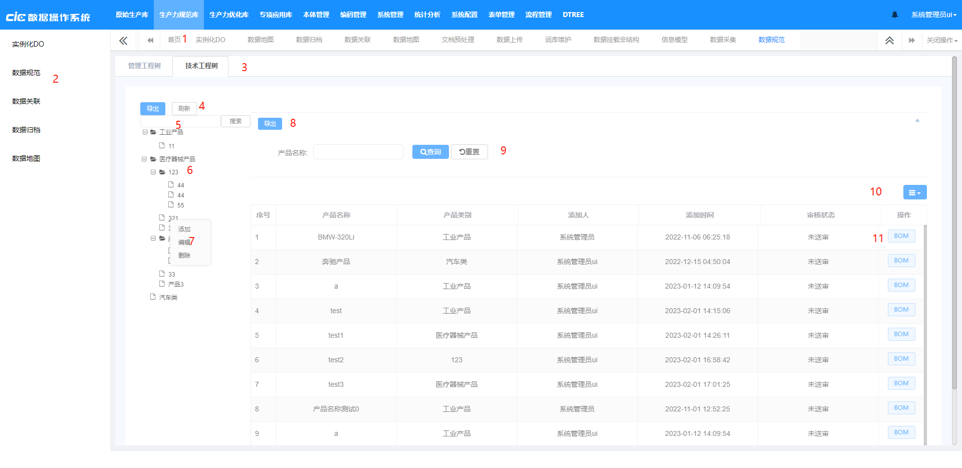Open the column settings grid icon above the table
The width and height of the screenshot is (962, 468).
(914, 192)
